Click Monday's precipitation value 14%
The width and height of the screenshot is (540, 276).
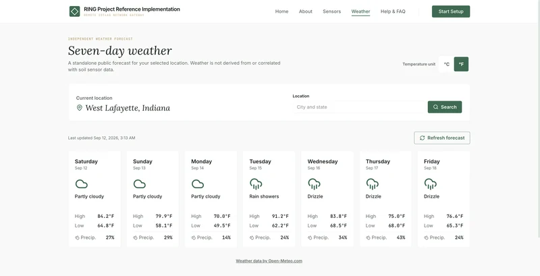pyautogui.click(x=226, y=238)
